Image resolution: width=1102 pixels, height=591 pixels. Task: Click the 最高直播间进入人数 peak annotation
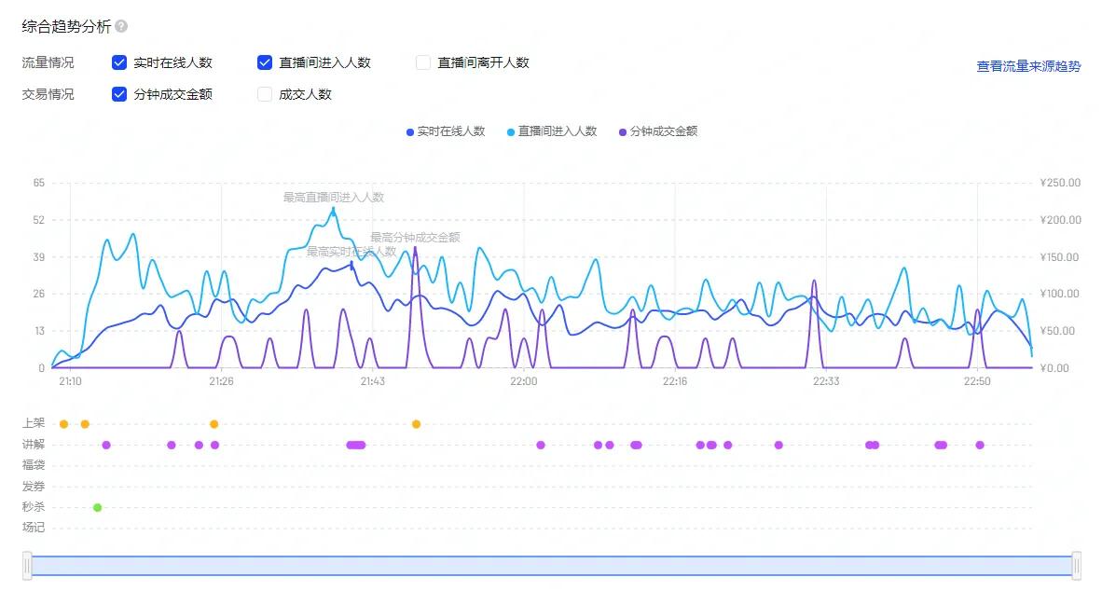pyautogui.click(x=332, y=197)
